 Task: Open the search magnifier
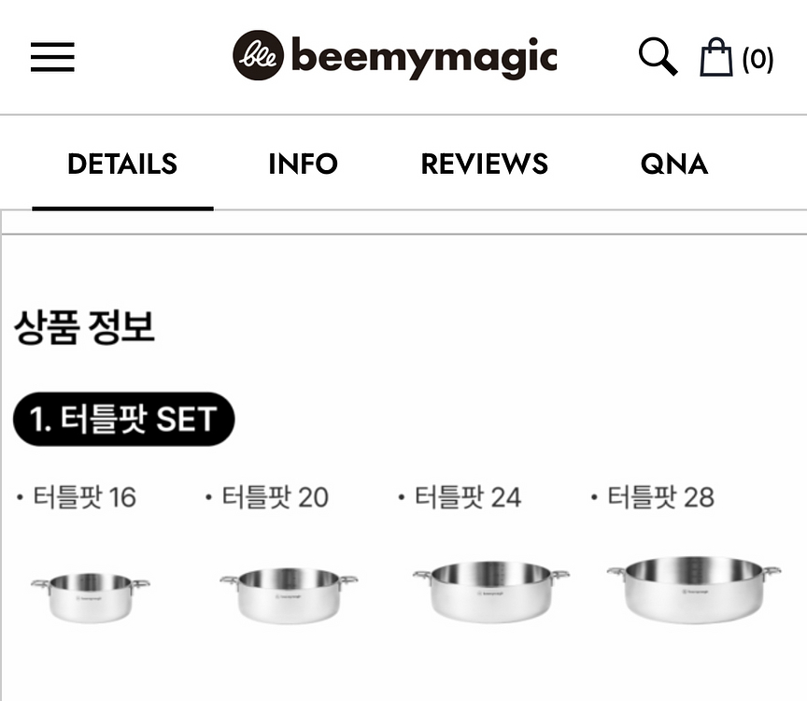658,58
